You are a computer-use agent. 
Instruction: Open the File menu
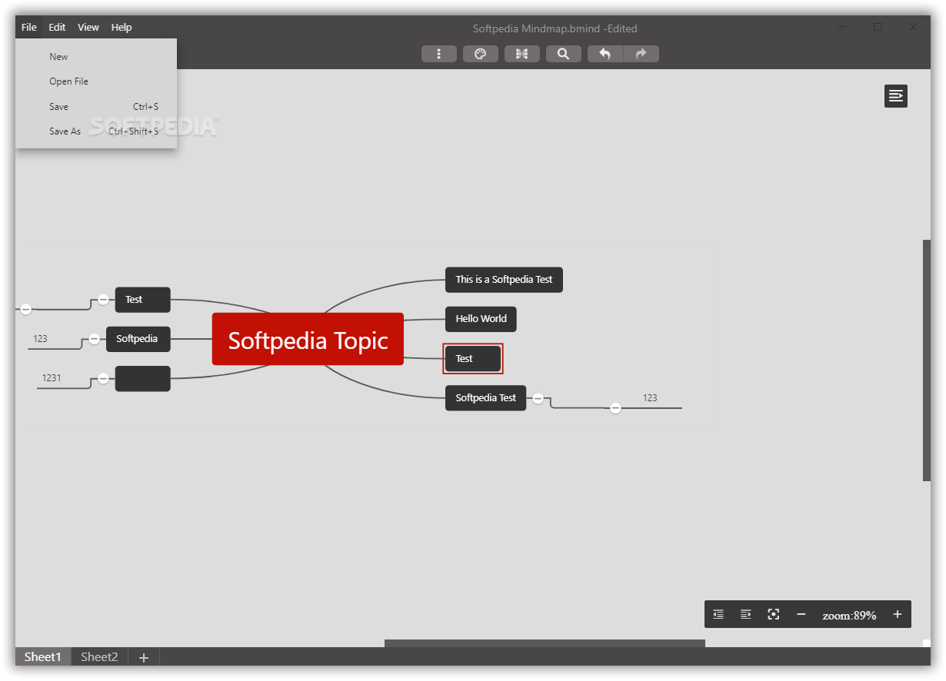click(29, 27)
